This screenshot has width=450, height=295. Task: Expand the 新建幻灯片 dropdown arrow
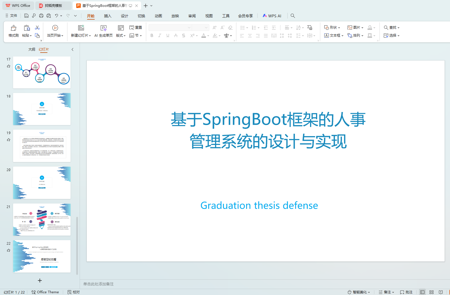tap(90, 36)
